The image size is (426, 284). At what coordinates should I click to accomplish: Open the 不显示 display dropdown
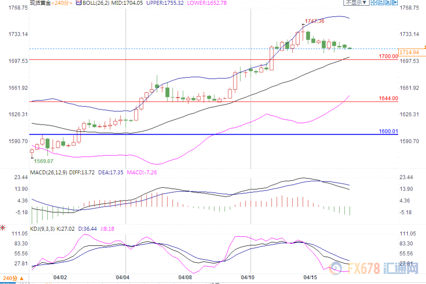(x=356, y=2)
